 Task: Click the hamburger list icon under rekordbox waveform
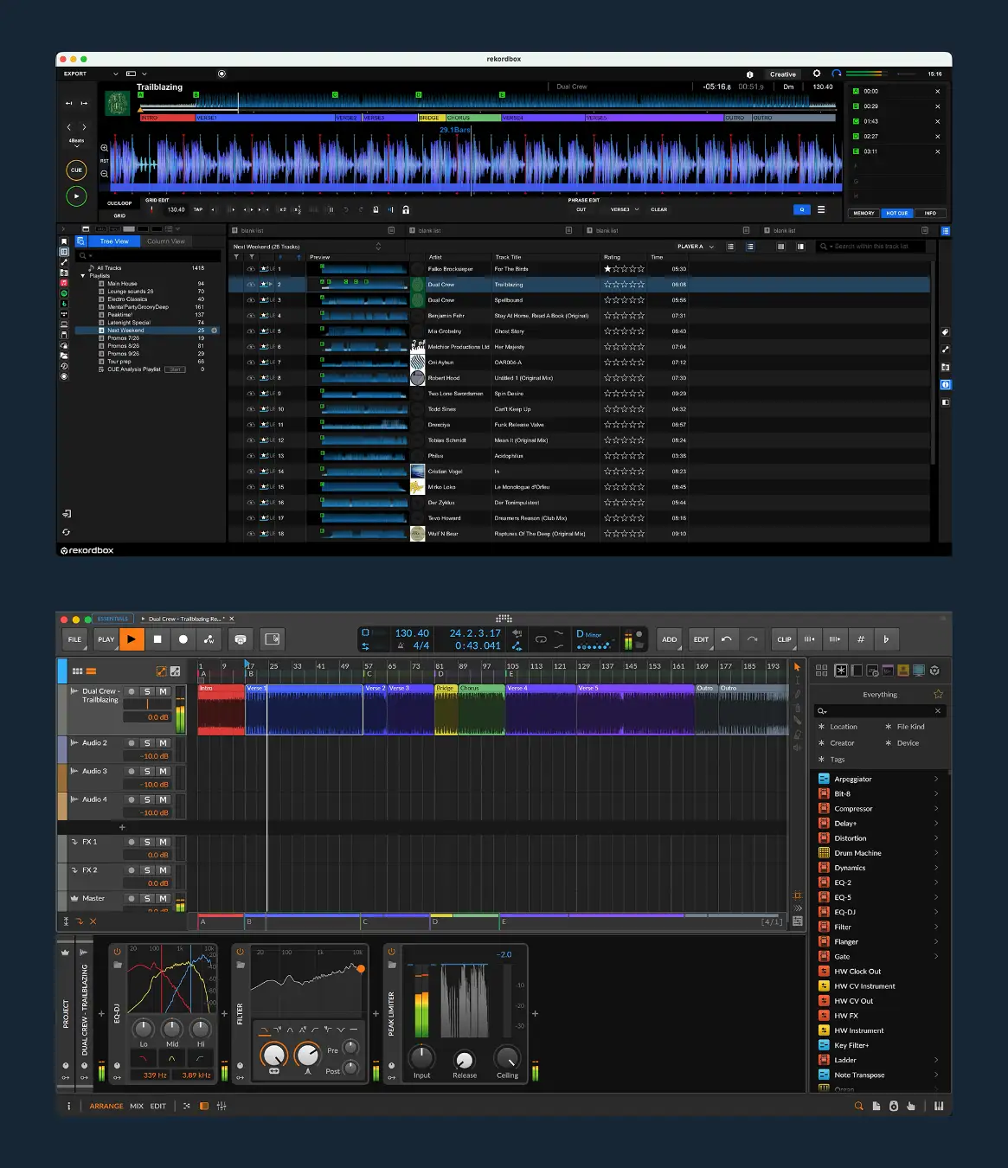coord(821,209)
